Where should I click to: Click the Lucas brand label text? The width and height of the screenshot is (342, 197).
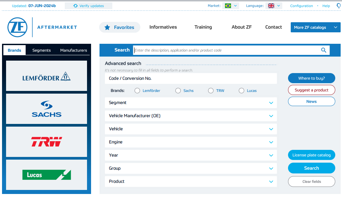pyautogui.click(x=252, y=91)
